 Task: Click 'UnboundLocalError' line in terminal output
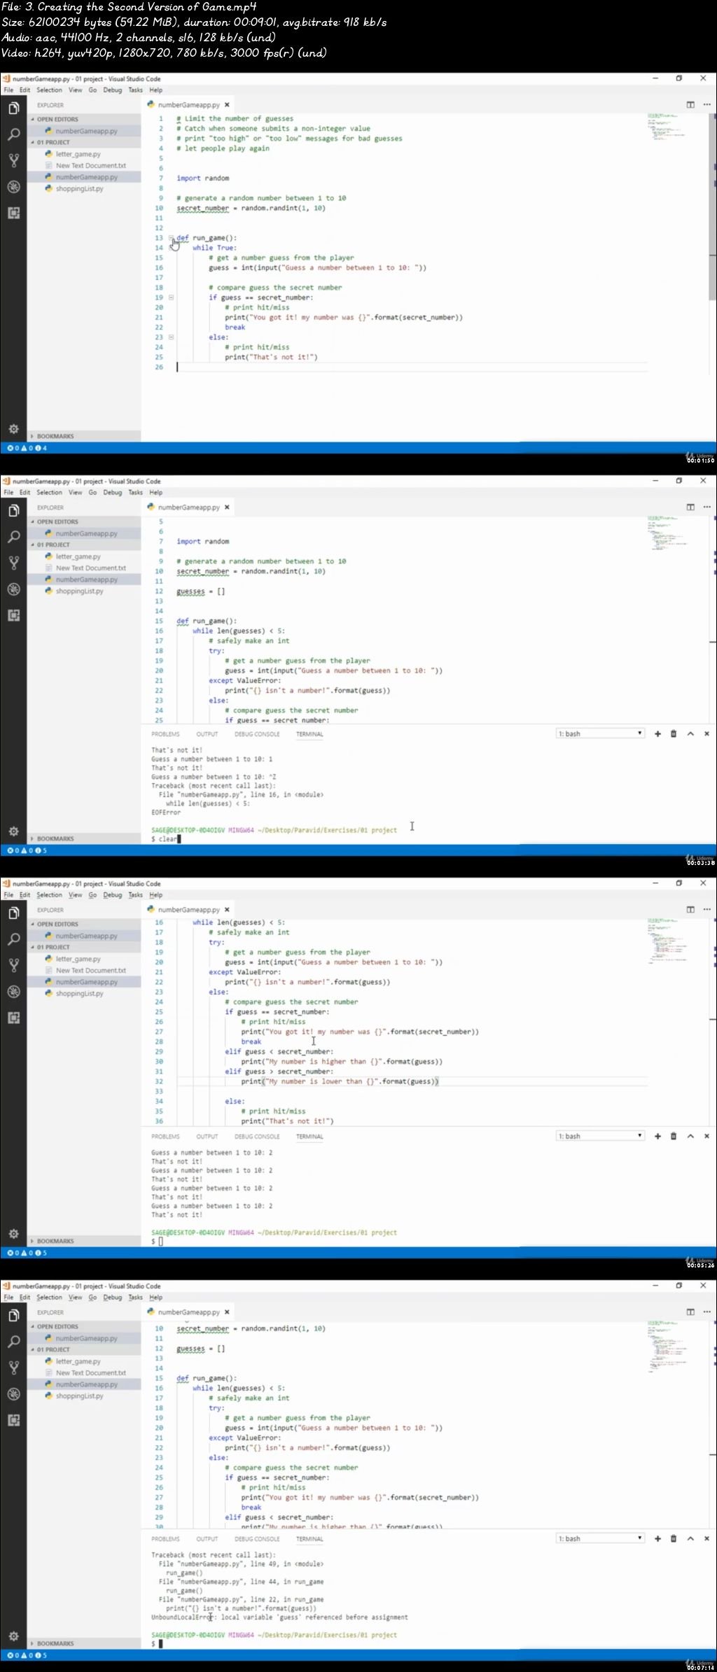279,1617
